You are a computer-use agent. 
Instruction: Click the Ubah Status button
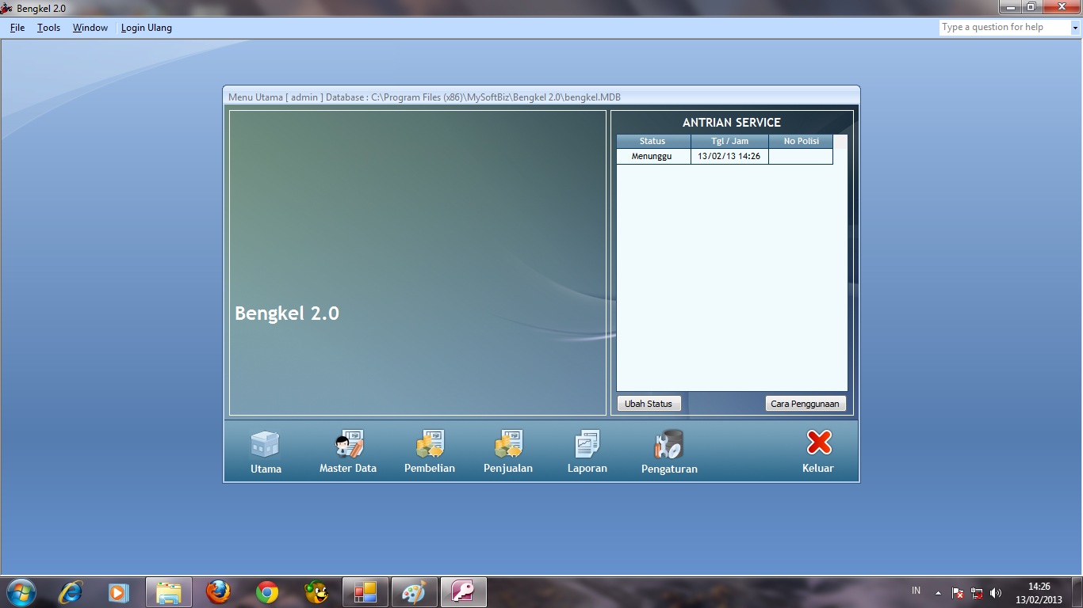point(649,404)
